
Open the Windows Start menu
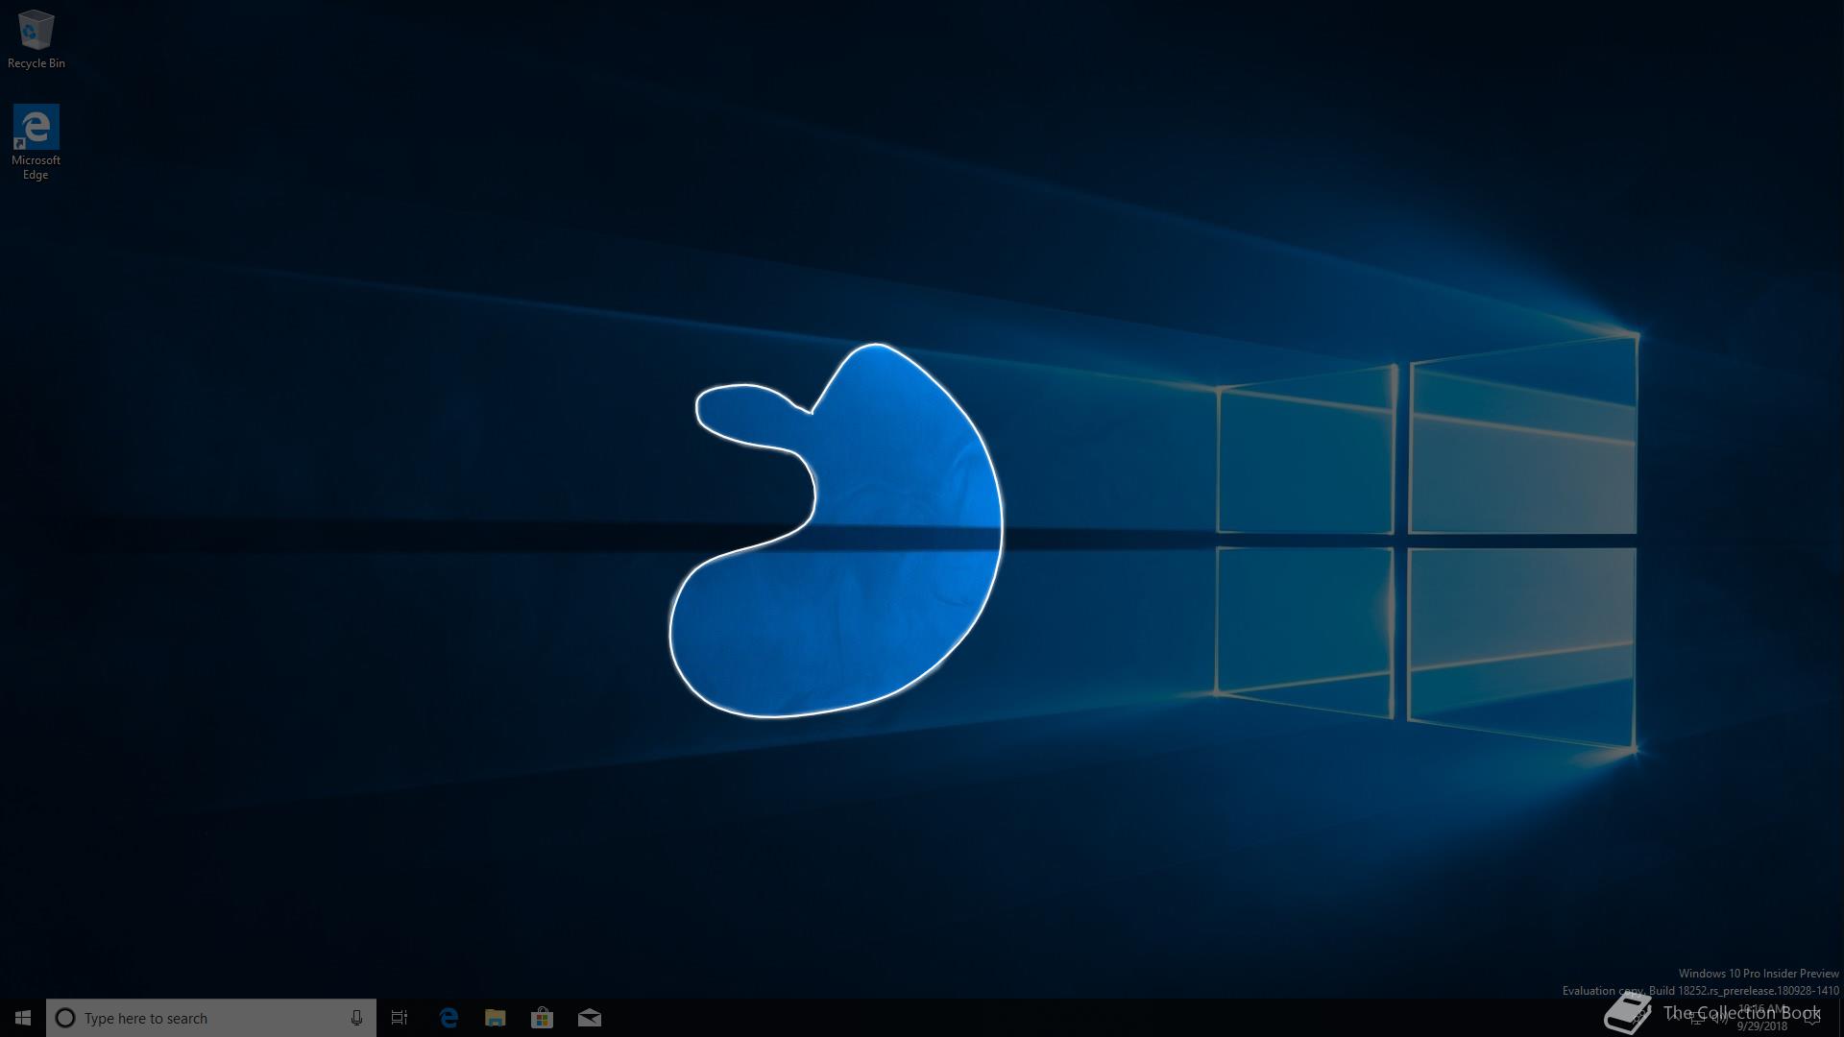[x=23, y=1018]
